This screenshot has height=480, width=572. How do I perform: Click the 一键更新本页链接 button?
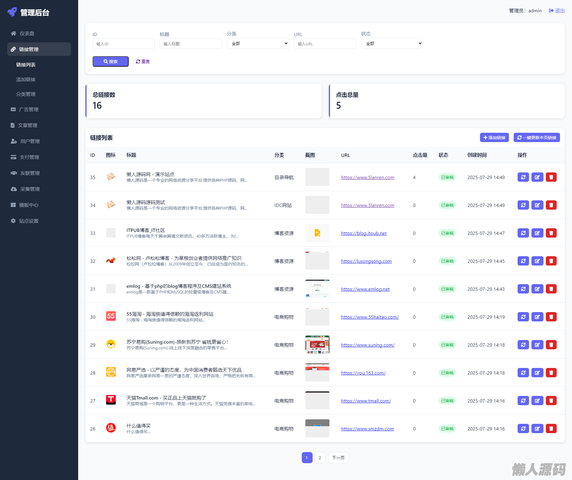pyautogui.click(x=537, y=138)
